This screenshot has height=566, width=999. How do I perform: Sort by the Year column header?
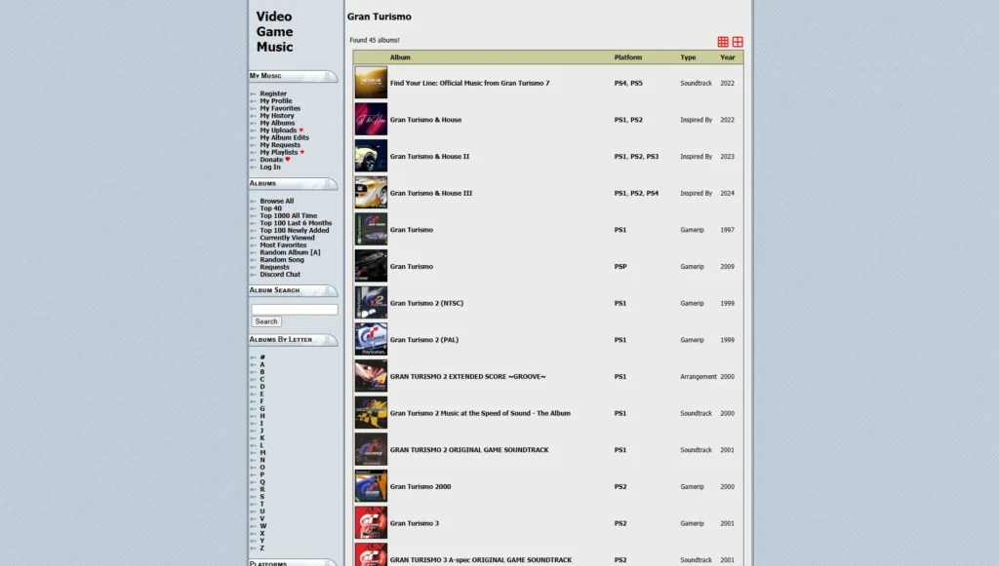point(727,57)
